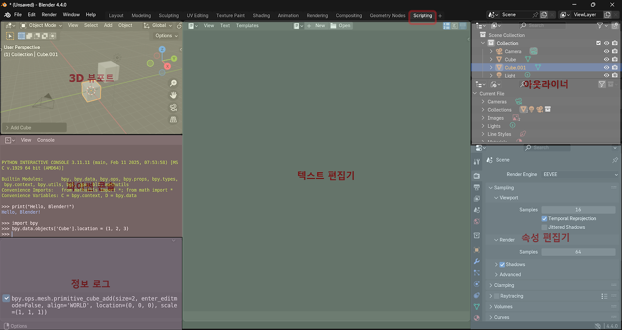Open the Object Mode dropdown
Viewport: 622px width, 330px height.
pyautogui.click(x=41, y=25)
